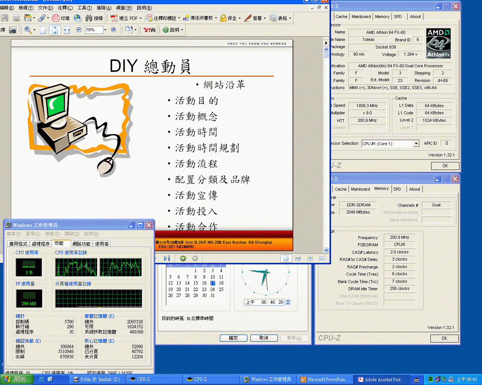Open Cache tab in upper CPU-Z window
Viewport: 482px width, 385px height.
[x=342, y=17]
